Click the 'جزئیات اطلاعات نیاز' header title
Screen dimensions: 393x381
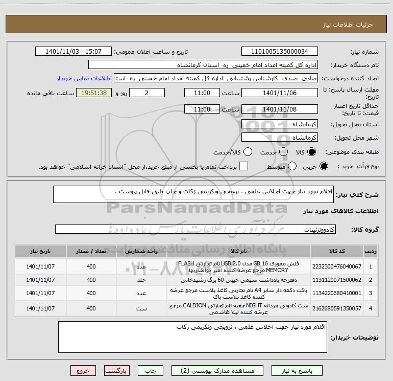(x=348, y=25)
